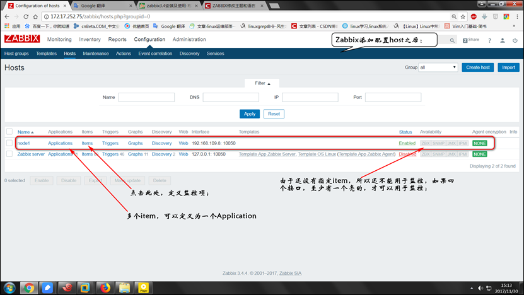Apply the host filter
Viewport: 524px width, 295px height.
tap(250, 114)
